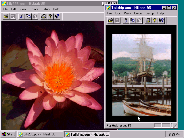Image resolution: width=184 pixels, height=138 pixels.
Task: Click Tallship.sun - HiJaak 95 title bar
Action: (141, 8)
